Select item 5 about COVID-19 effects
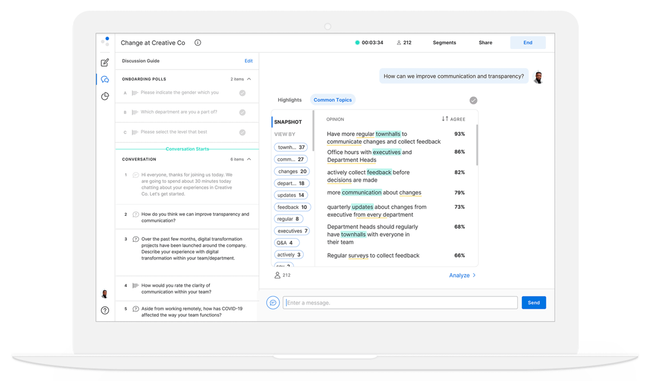This screenshot has height=381, width=651. [187, 312]
